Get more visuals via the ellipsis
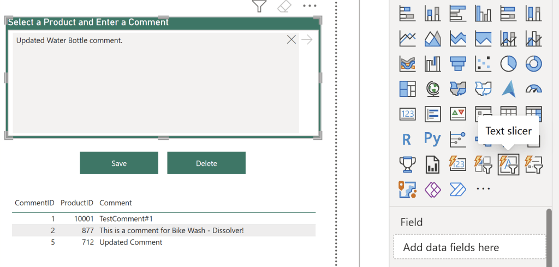The height and width of the screenshot is (267, 559). [x=483, y=189]
